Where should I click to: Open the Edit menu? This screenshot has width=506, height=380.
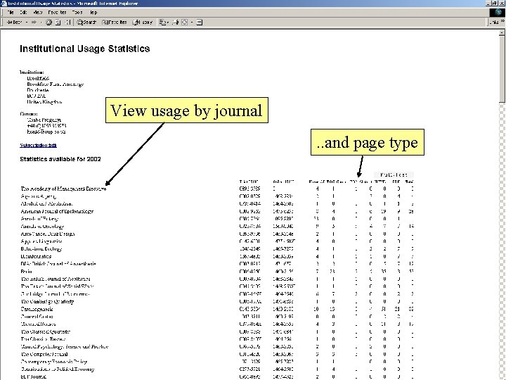23,12
